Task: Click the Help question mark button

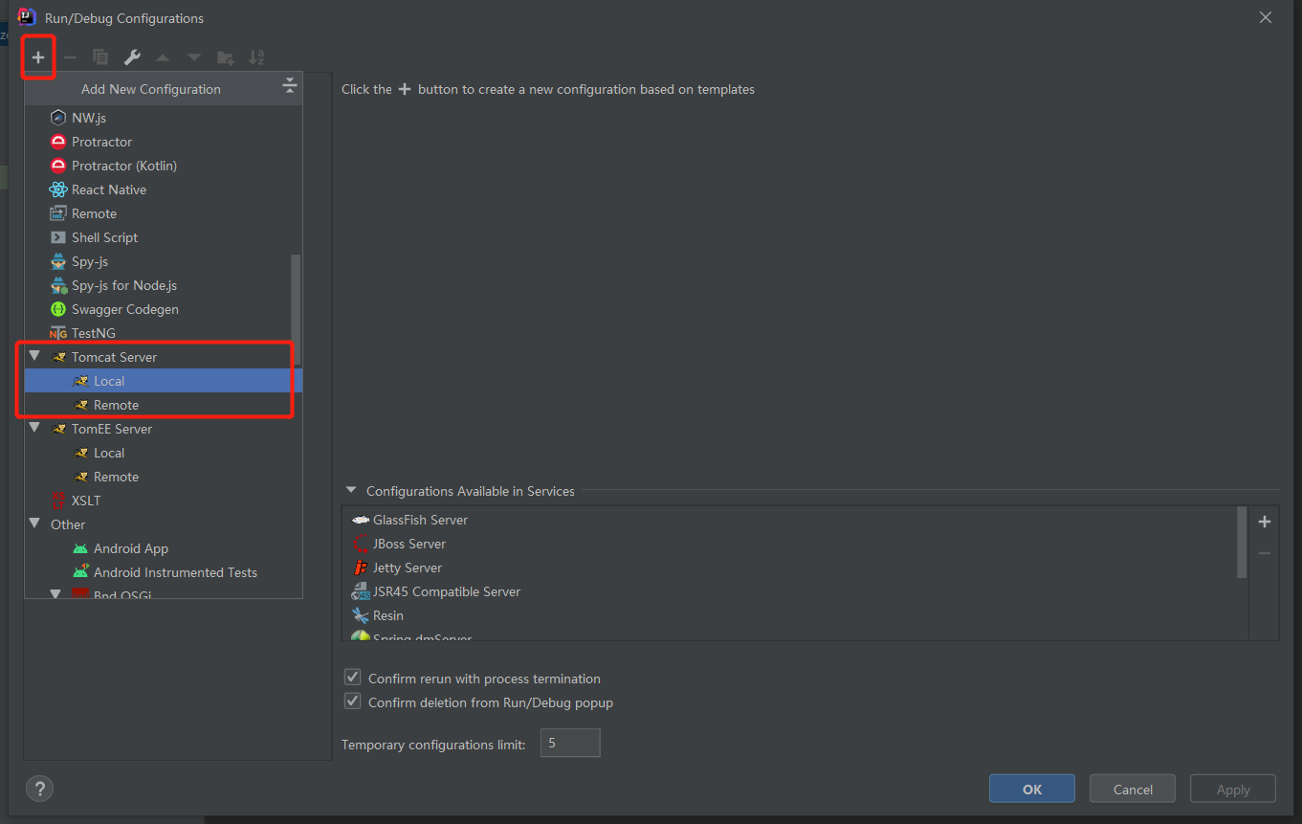Action: click(39, 789)
